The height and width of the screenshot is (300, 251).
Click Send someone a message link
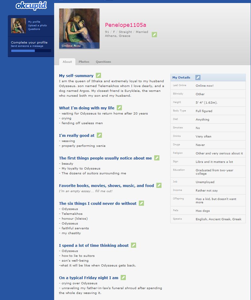tap(27, 46)
